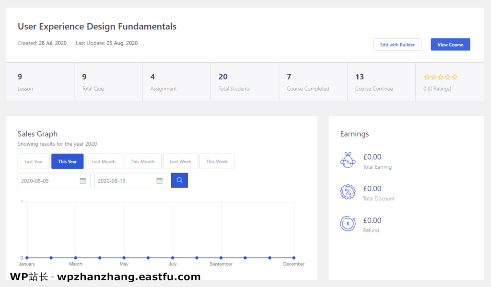Open calendar icon in end date field
Image resolution: width=491 pixels, height=287 pixels.
(159, 181)
